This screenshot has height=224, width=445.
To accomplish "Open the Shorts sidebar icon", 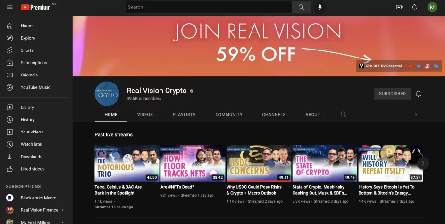I will (x=9, y=50).
